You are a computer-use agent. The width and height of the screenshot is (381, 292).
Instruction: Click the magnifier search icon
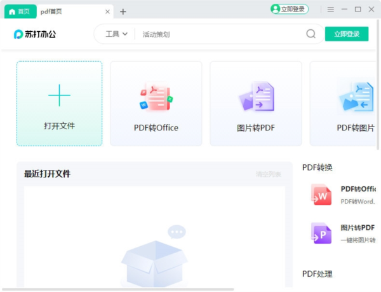pyautogui.click(x=311, y=34)
